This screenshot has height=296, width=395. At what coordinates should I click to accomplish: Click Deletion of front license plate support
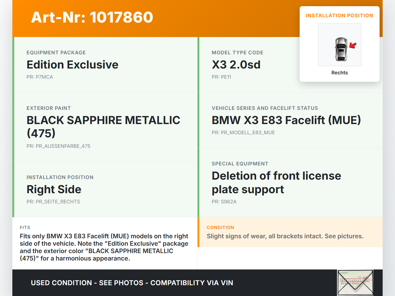[x=276, y=182]
